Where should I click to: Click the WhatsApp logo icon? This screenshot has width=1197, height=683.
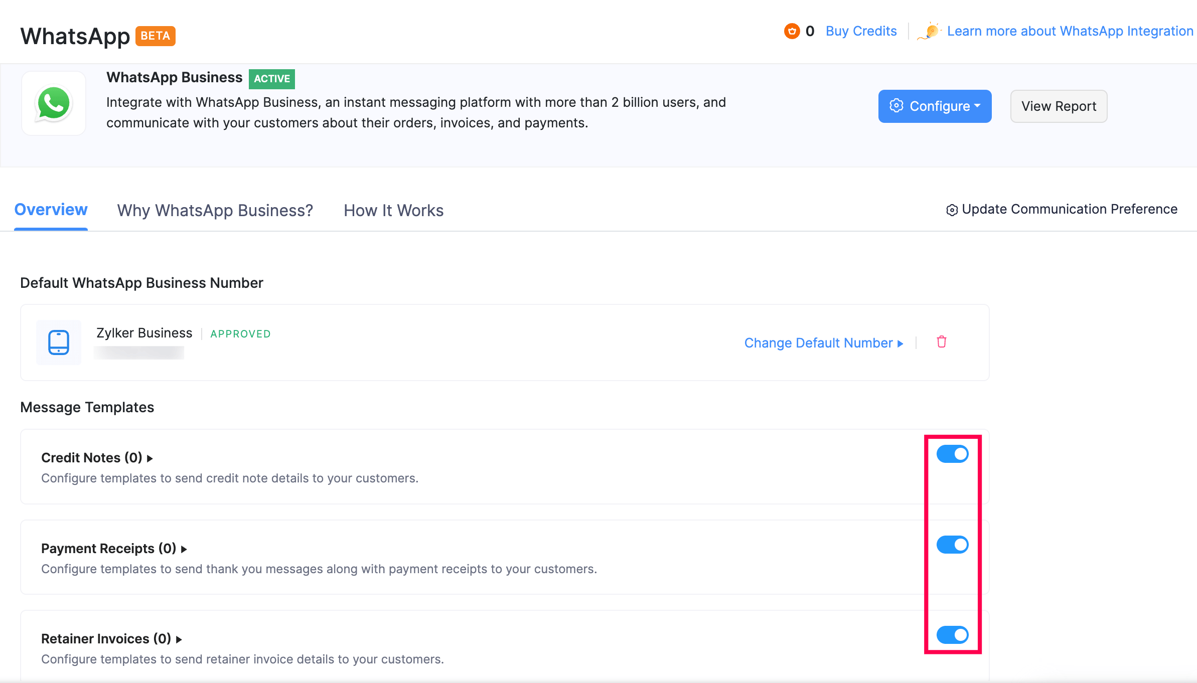pos(54,104)
